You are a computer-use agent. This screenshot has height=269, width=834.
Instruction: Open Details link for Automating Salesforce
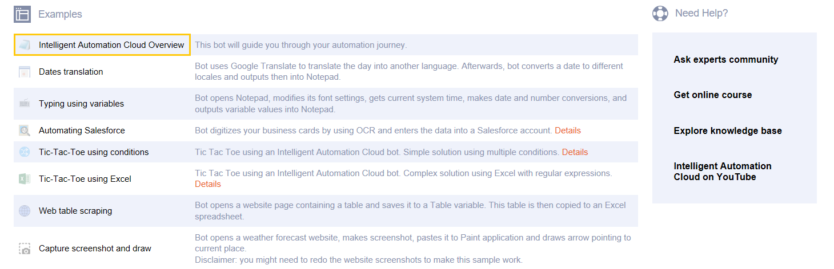(568, 131)
